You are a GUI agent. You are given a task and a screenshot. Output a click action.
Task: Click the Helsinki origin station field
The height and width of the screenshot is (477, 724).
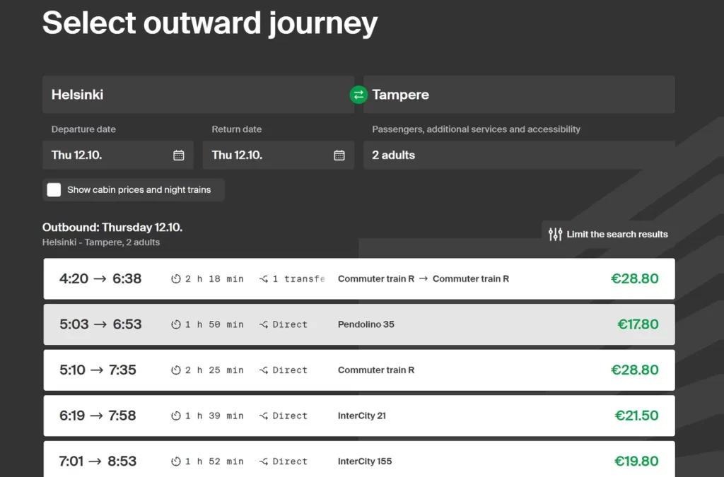tap(197, 95)
